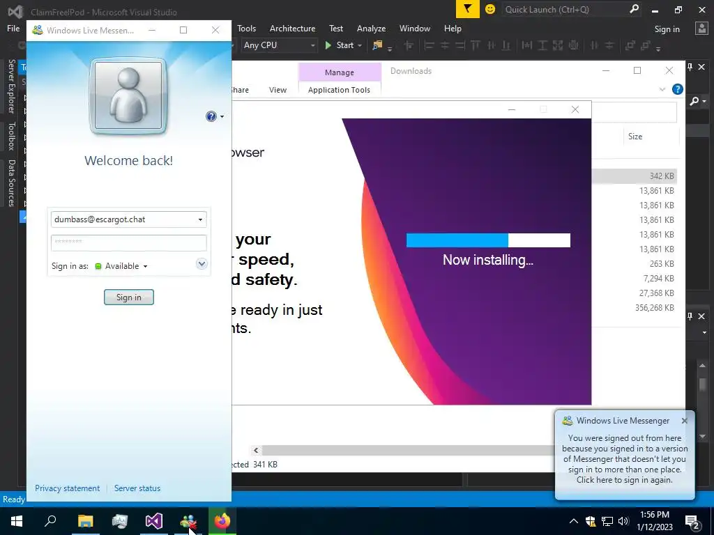Open the Action Center notifications icon
This screenshot has width=714, height=535.
coord(692,522)
